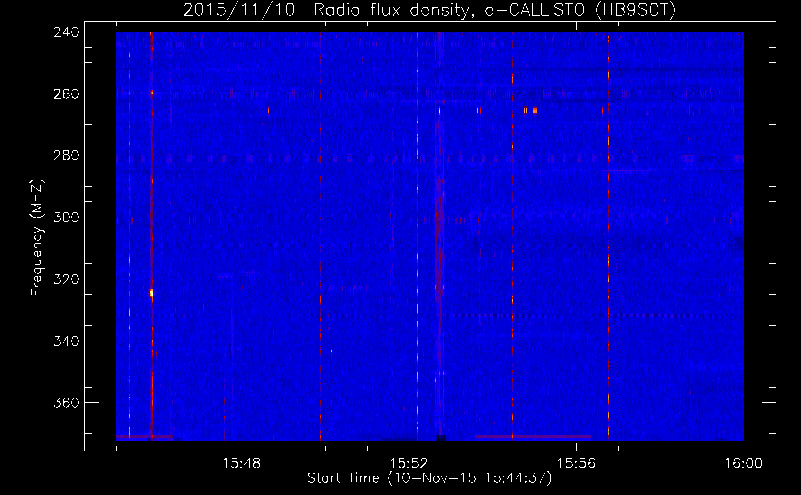Click the 16:00 time tick label
801x495 pixels.
coord(744,464)
